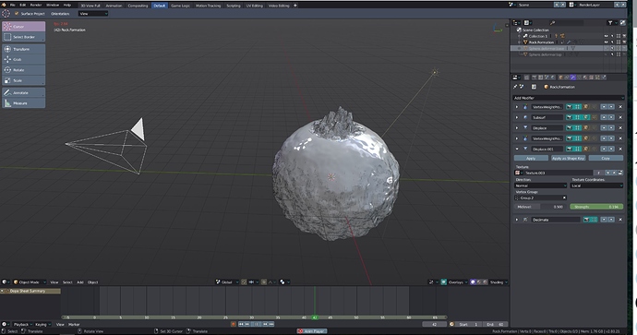637x335 pixels.
Task: Pick the Annotate tool
Action: (x=24, y=92)
